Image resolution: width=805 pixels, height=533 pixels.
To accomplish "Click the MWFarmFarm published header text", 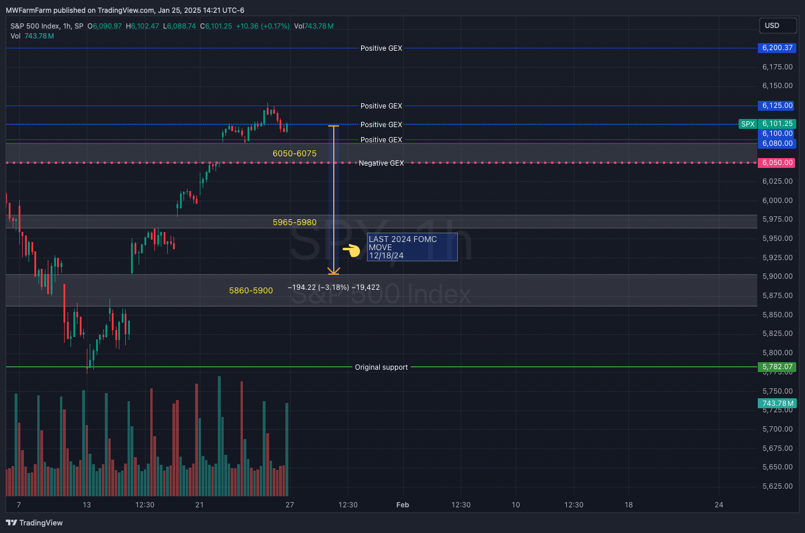I will (x=125, y=10).
